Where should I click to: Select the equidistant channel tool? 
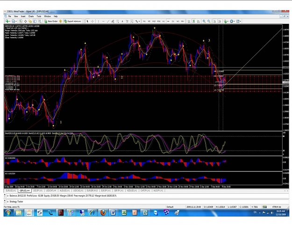click(x=113, y=21)
